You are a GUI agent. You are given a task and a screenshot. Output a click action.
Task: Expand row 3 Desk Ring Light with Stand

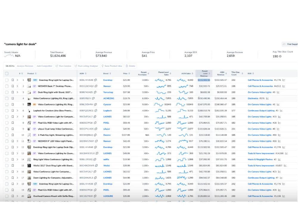[17, 92]
